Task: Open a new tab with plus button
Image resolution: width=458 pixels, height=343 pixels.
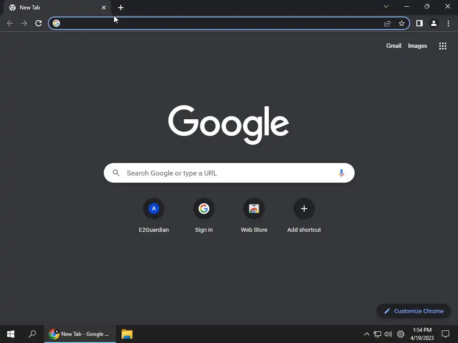Action: (121, 8)
